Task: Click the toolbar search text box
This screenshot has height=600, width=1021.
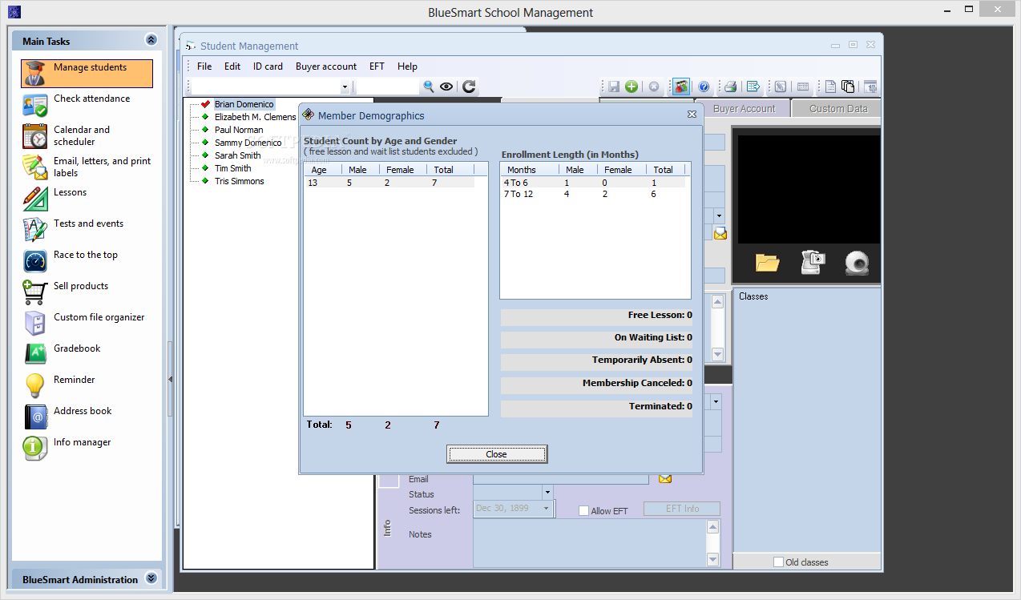Action: click(387, 87)
